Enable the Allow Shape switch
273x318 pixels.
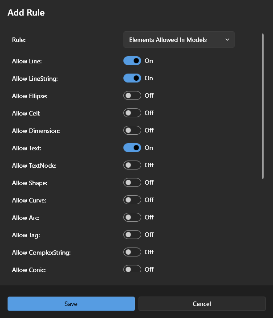[x=132, y=182]
